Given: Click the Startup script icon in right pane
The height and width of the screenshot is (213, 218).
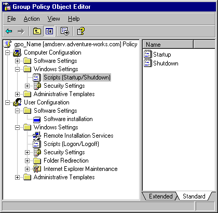Looking at the screenshot, I should [148, 55].
